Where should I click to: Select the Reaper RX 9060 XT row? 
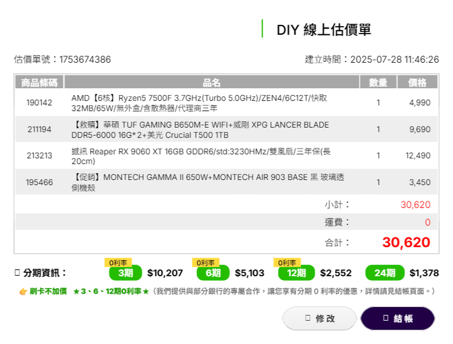[227, 155]
